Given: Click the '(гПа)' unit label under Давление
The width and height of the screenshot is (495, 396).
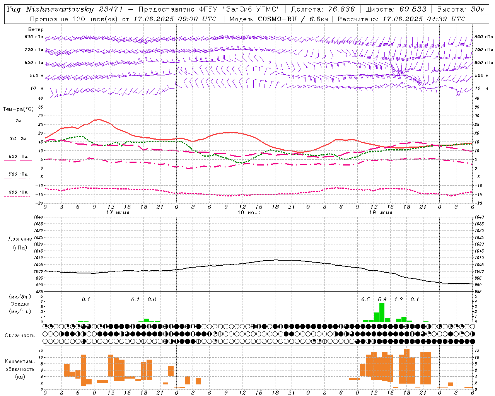Looking at the screenshot, I should 20,247.
